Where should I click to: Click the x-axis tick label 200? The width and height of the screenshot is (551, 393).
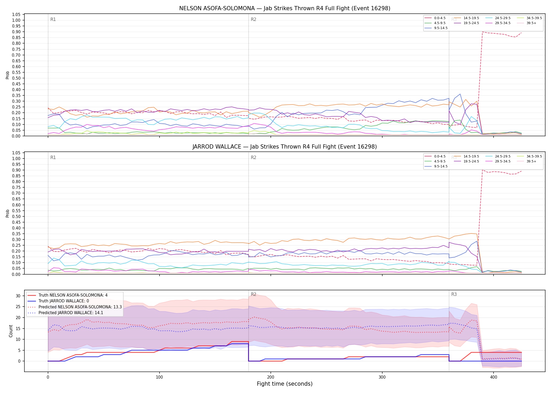click(271, 377)
